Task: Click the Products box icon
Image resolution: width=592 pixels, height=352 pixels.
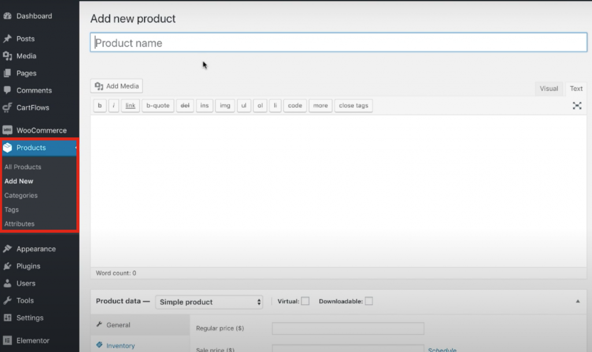Action: click(x=8, y=148)
